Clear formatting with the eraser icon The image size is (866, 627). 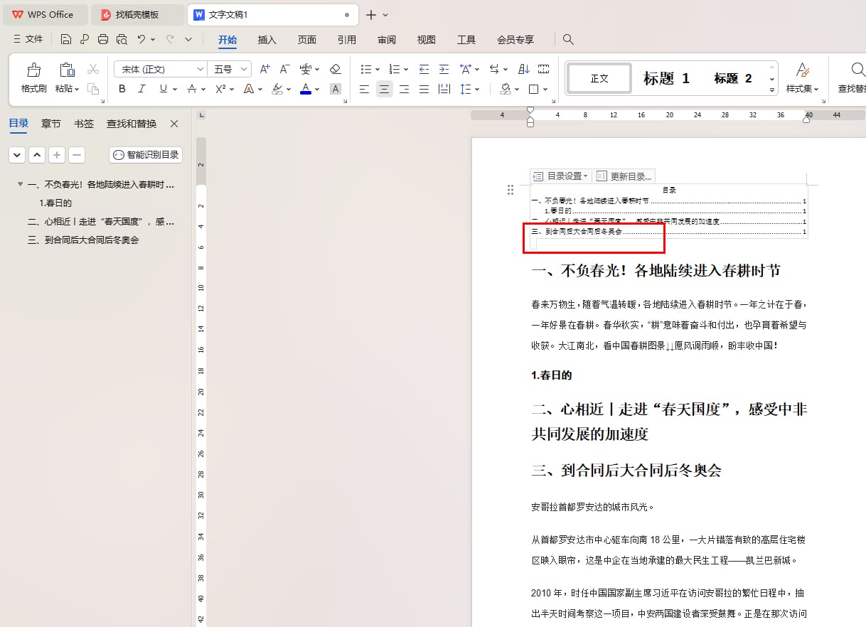[x=336, y=69]
